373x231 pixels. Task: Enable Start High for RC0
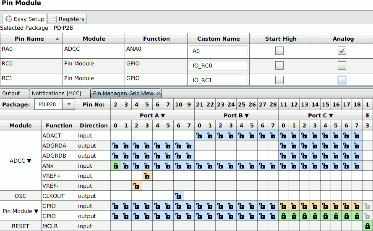(x=279, y=65)
